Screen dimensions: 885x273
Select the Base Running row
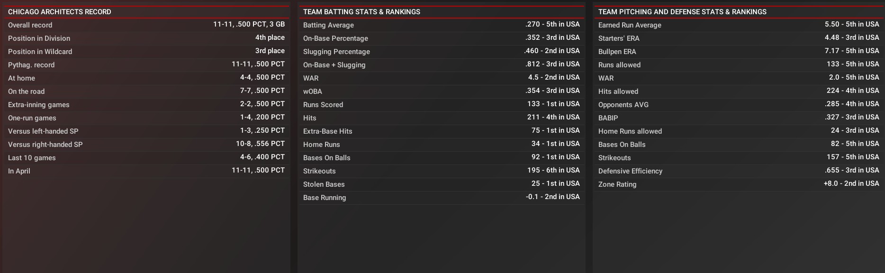pyautogui.click(x=441, y=197)
